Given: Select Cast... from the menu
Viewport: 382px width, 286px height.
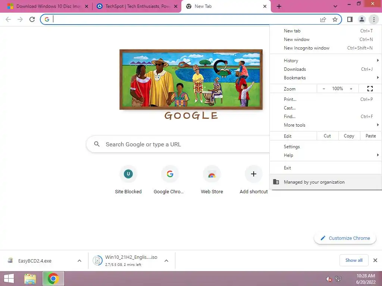Looking at the screenshot, I should tap(326, 108).
